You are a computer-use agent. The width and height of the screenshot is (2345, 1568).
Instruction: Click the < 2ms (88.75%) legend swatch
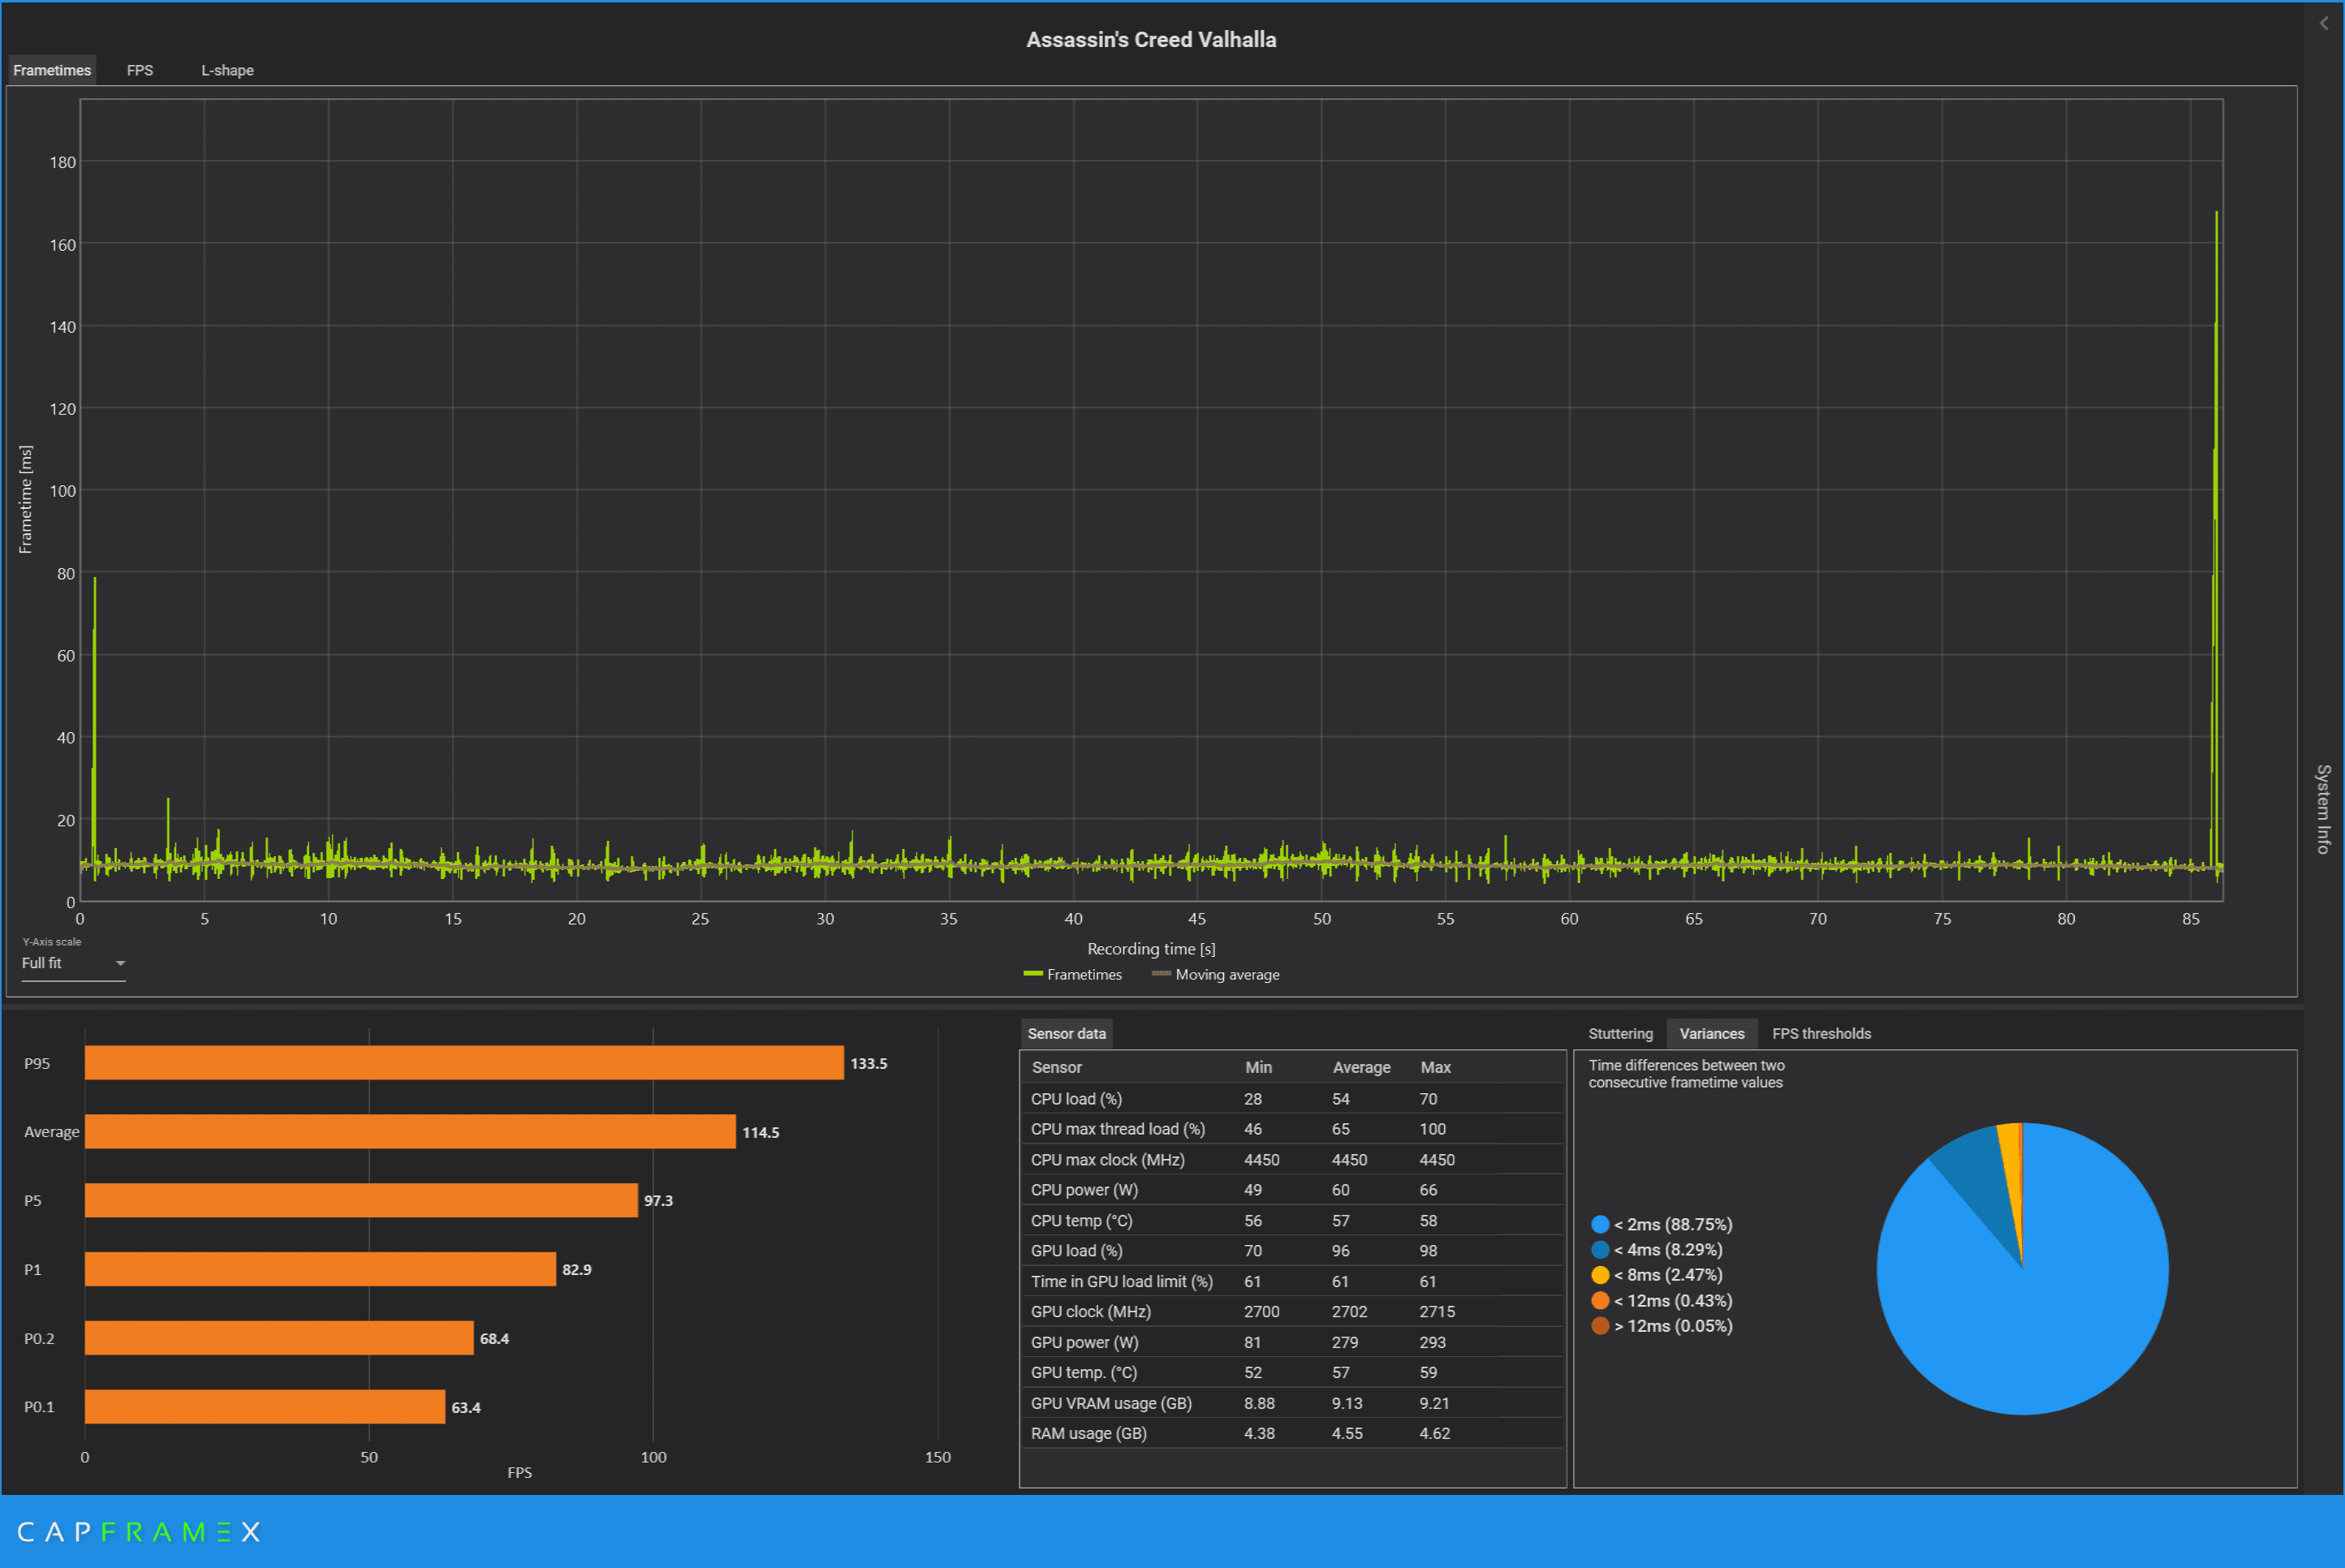[x=1600, y=1224]
